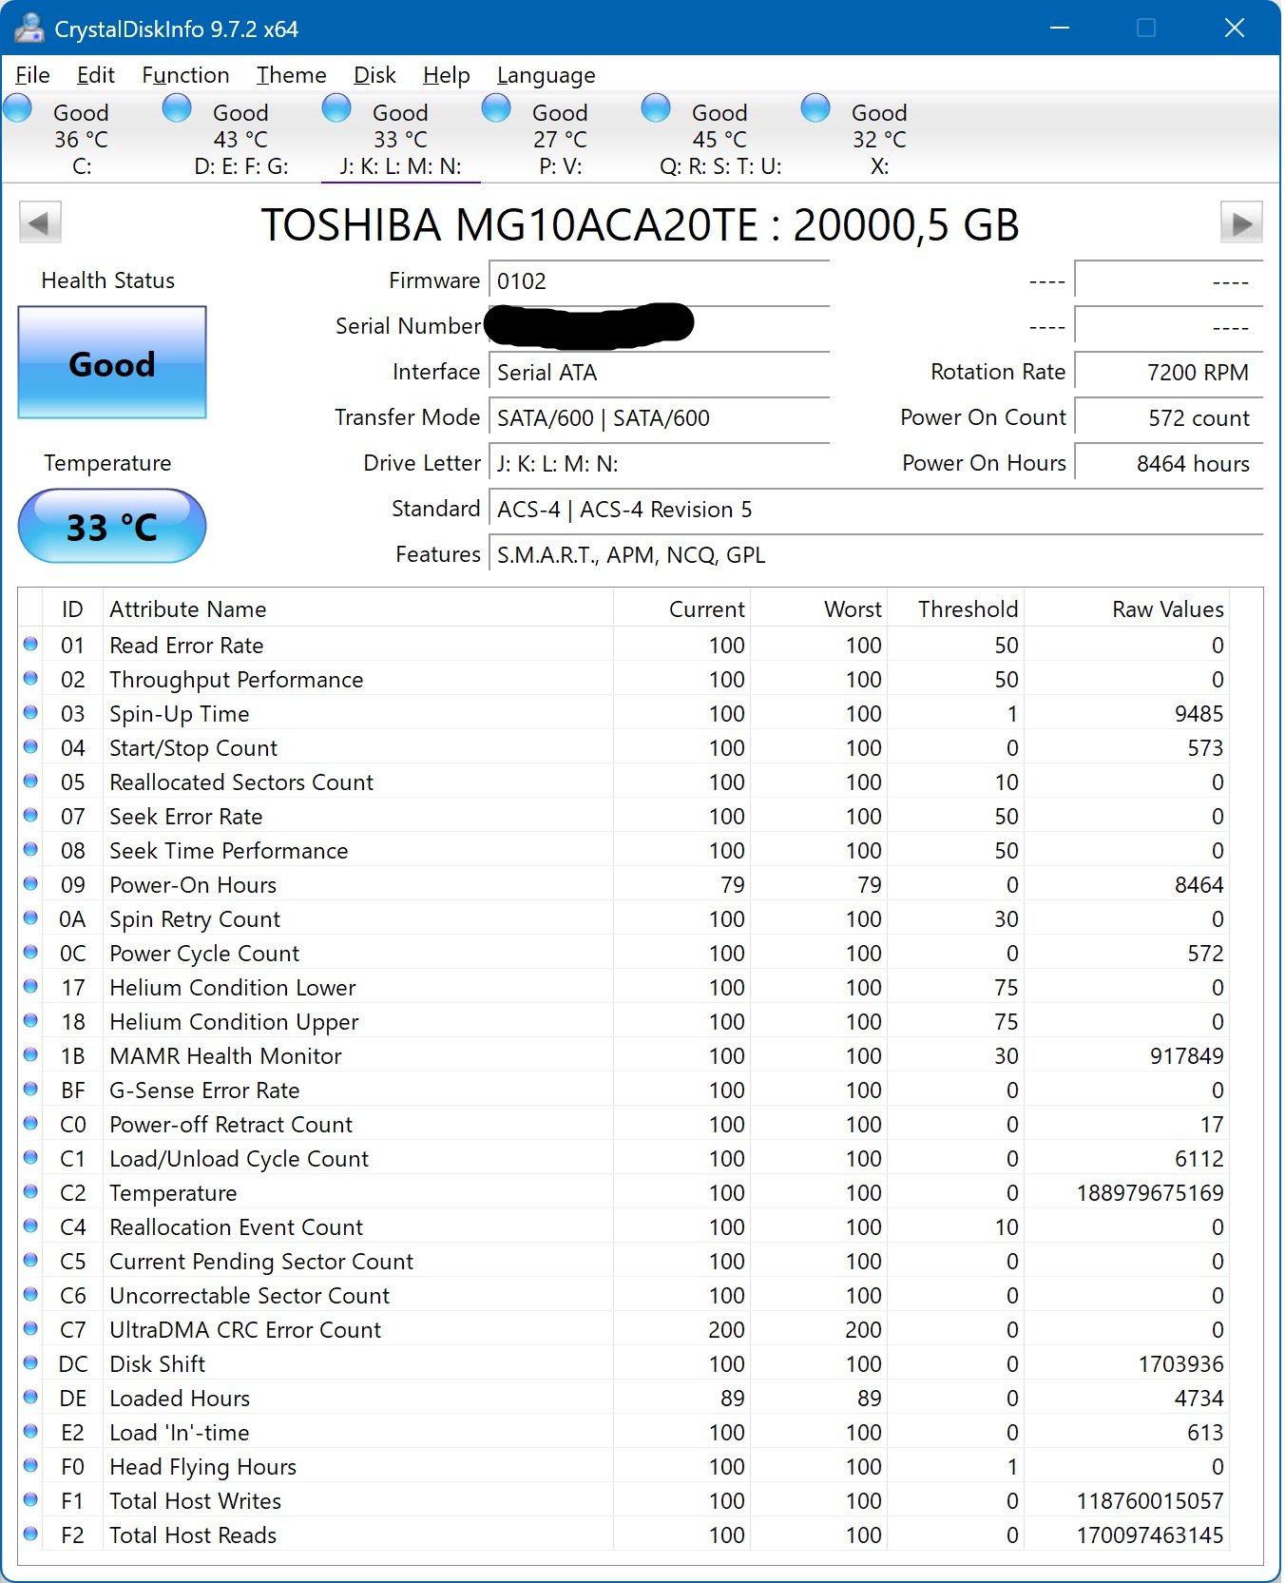The height and width of the screenshot is (1583, 1285).
Task: Click status dot for Temperature attribute row
Action: point(30,1192)
